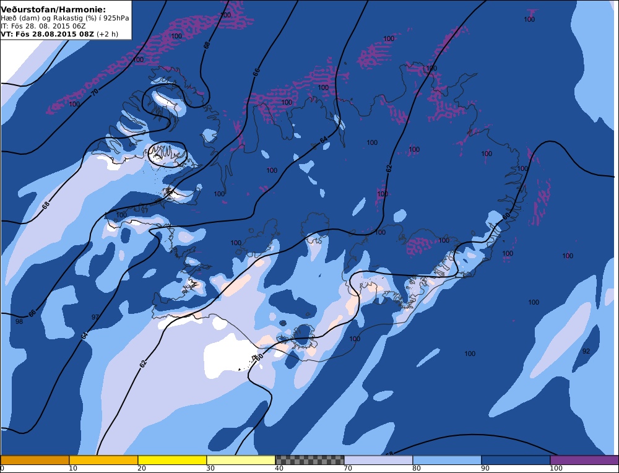Click the '40' tick label on the color scale

[x=279, y=469]
